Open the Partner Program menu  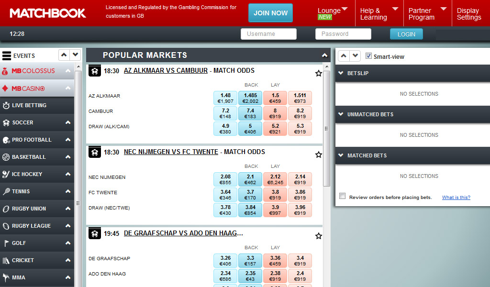427,14
